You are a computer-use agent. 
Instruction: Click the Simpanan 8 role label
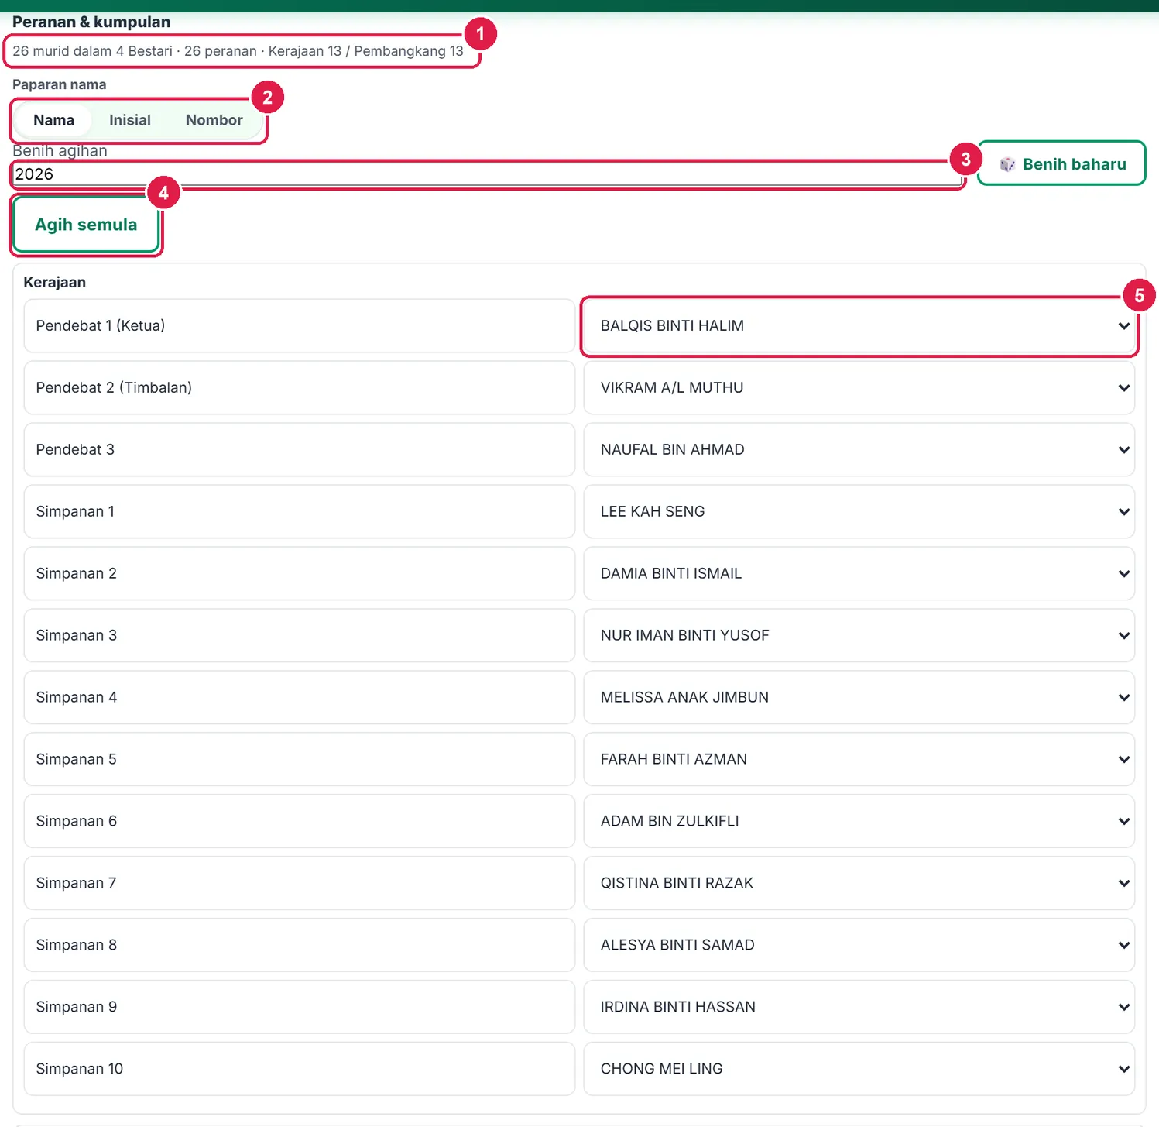299,946
